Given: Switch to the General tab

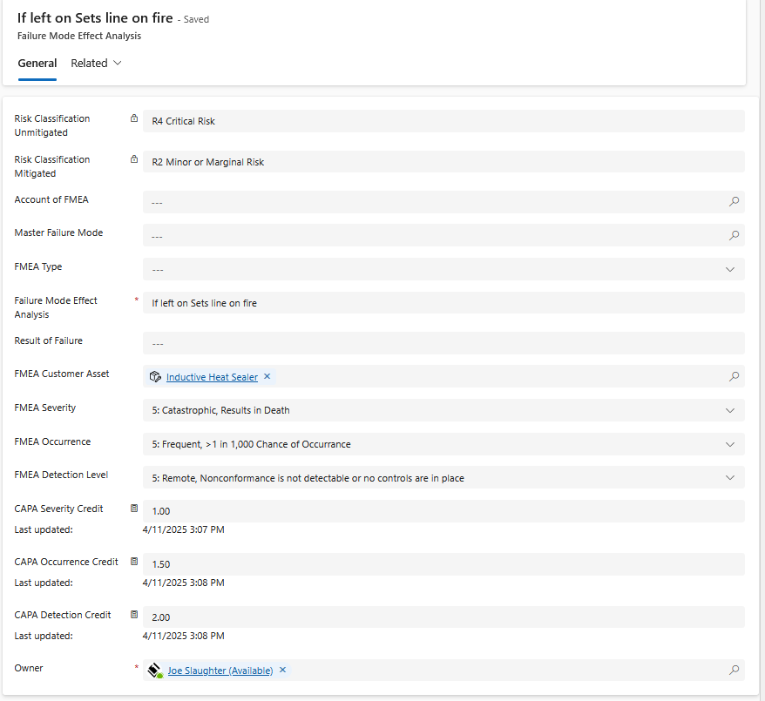Looking at the screenshot, I should tap(37, 64).
